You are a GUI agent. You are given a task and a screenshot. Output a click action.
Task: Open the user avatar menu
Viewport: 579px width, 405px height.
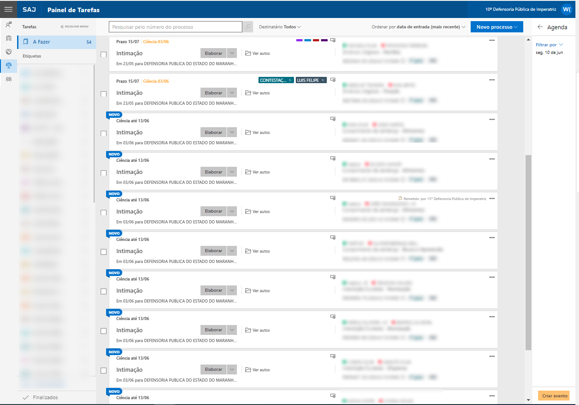click(566, 9)
